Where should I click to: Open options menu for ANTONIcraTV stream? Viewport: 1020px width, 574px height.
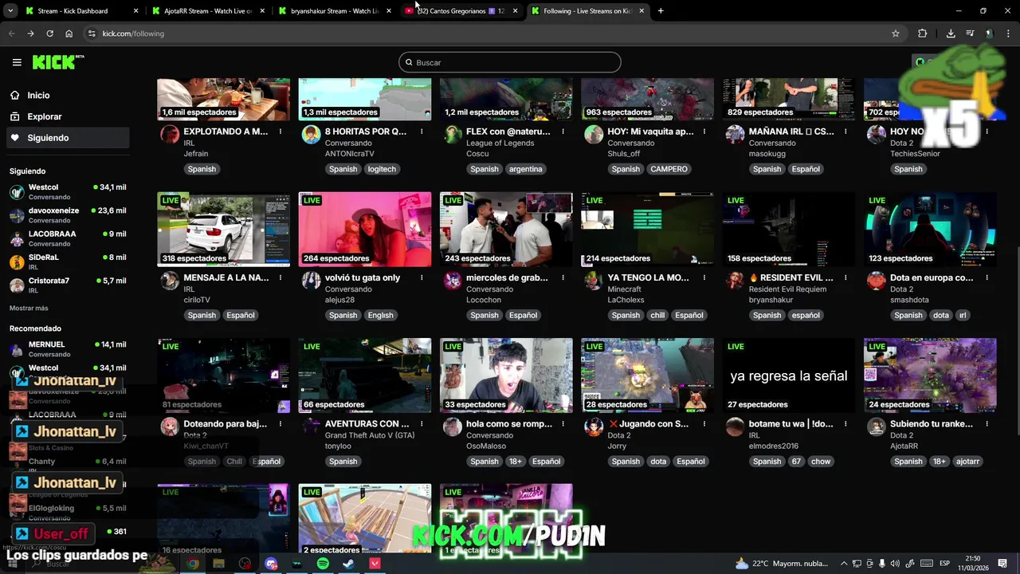pos(422,132)
